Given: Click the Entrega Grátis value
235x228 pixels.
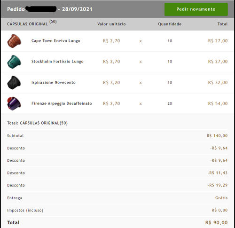Looking at the screenshot, I should [221, 198].
